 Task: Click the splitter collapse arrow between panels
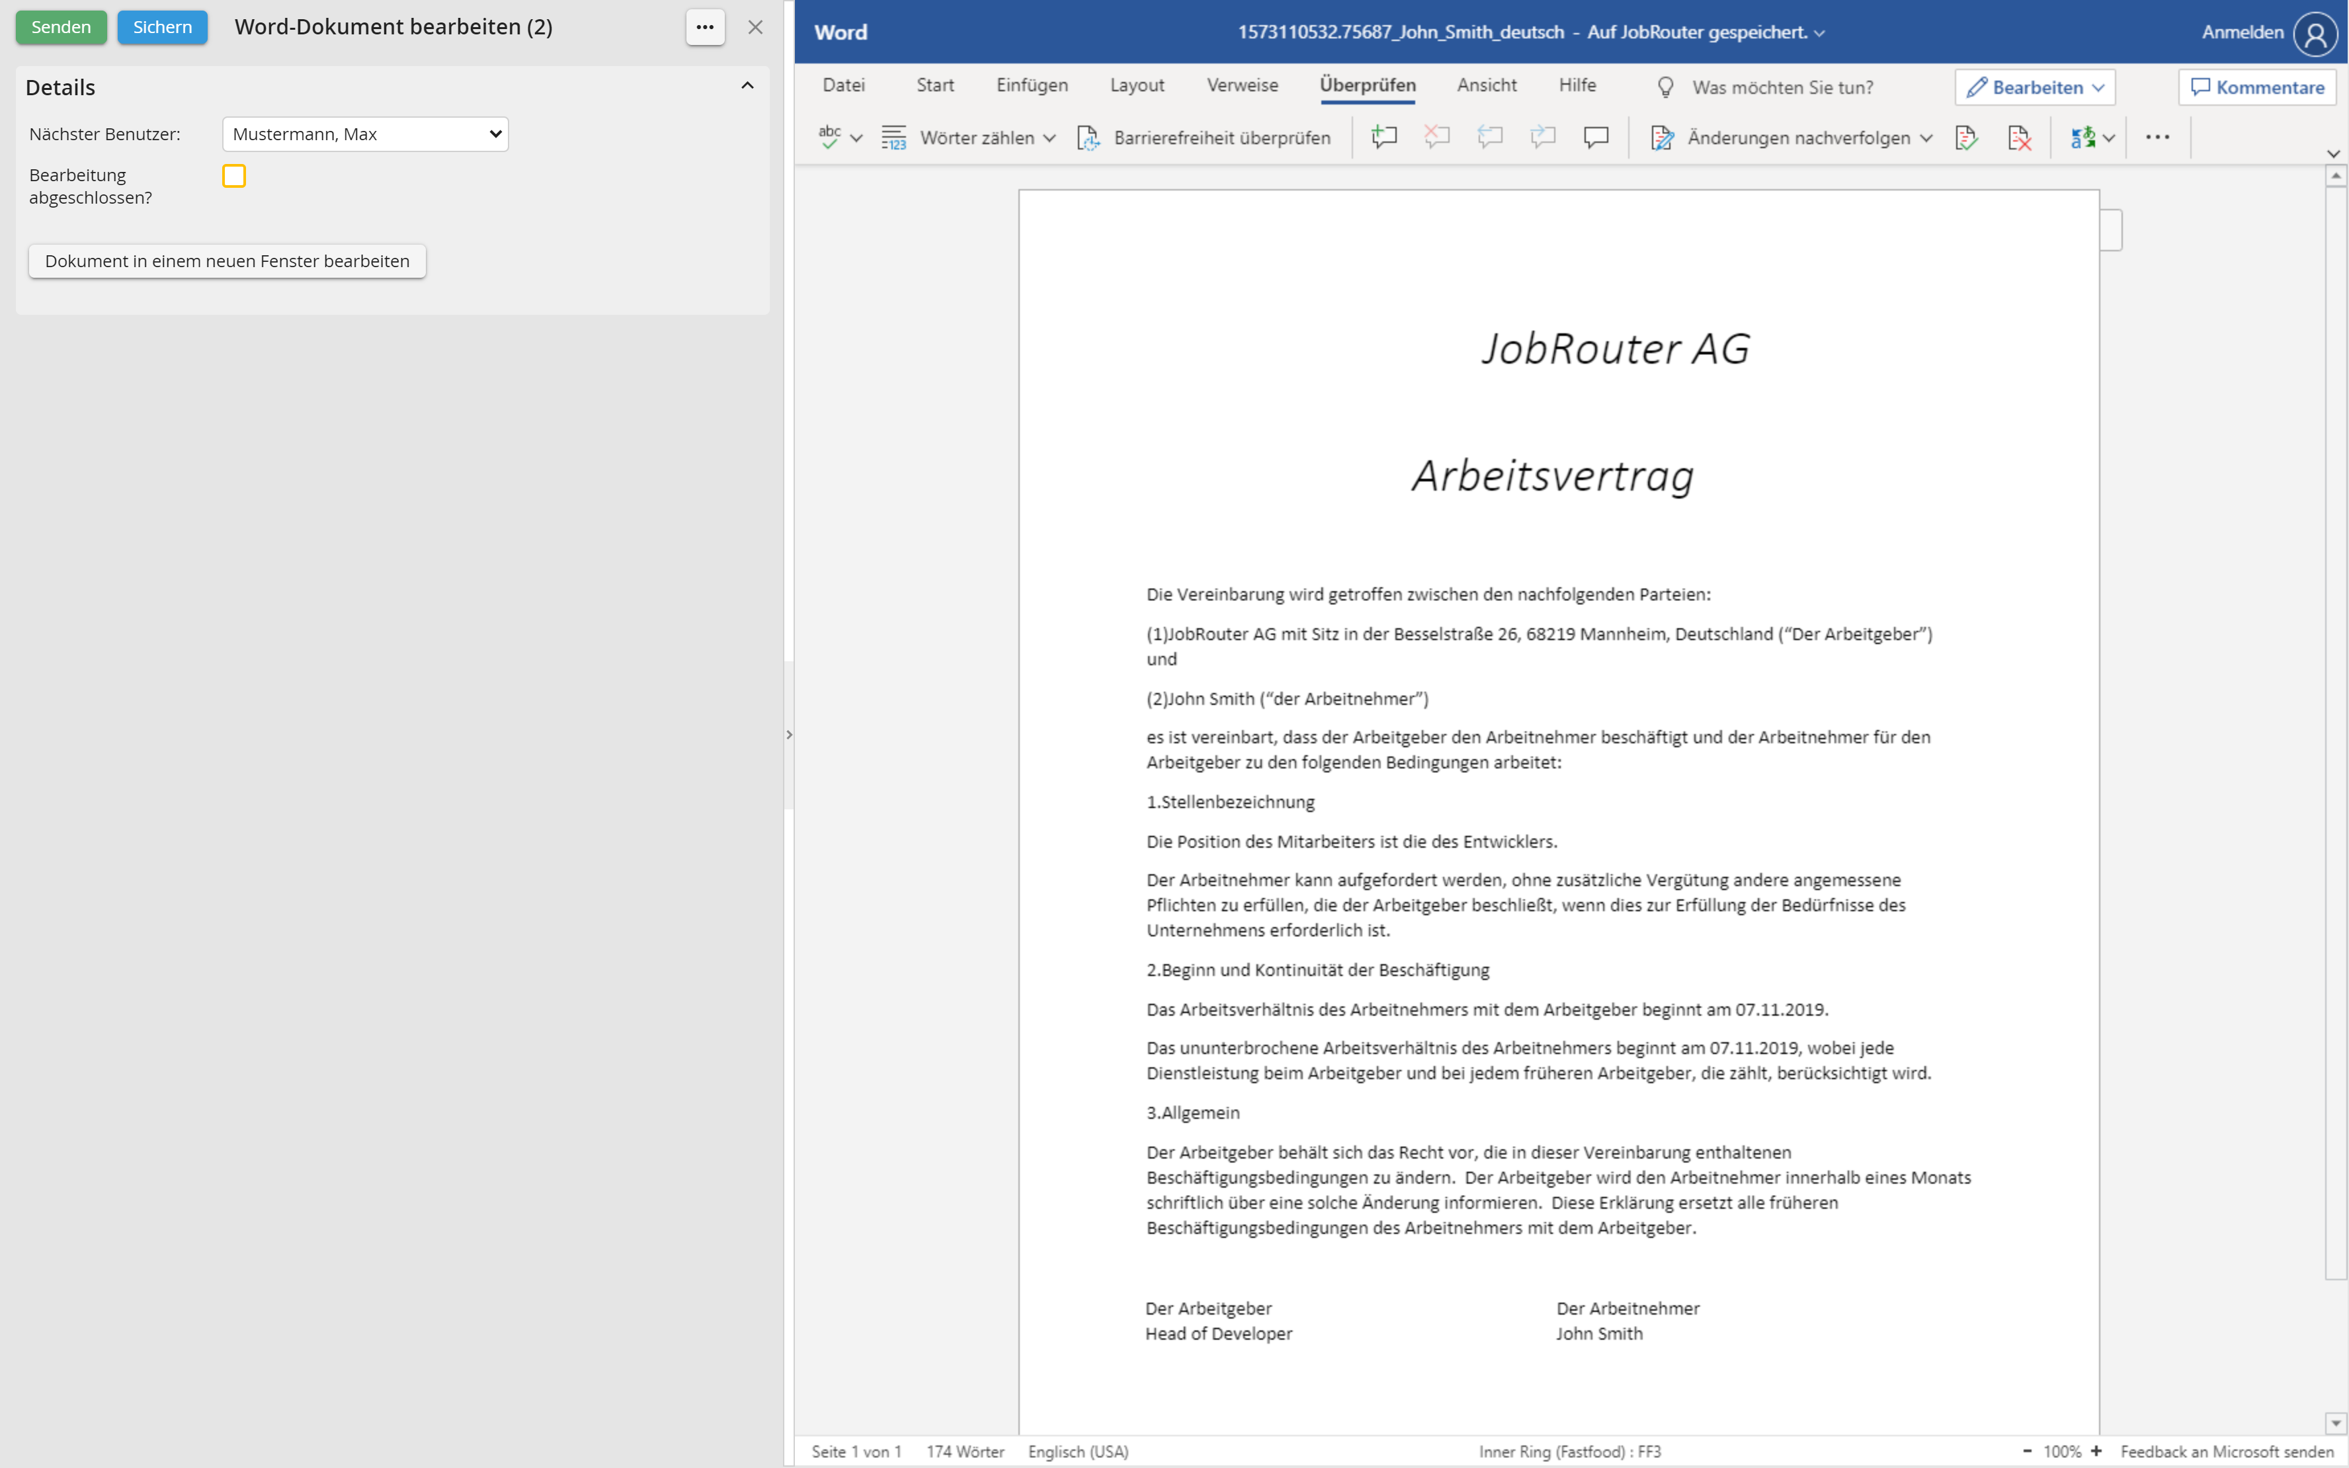click(789, 735)
